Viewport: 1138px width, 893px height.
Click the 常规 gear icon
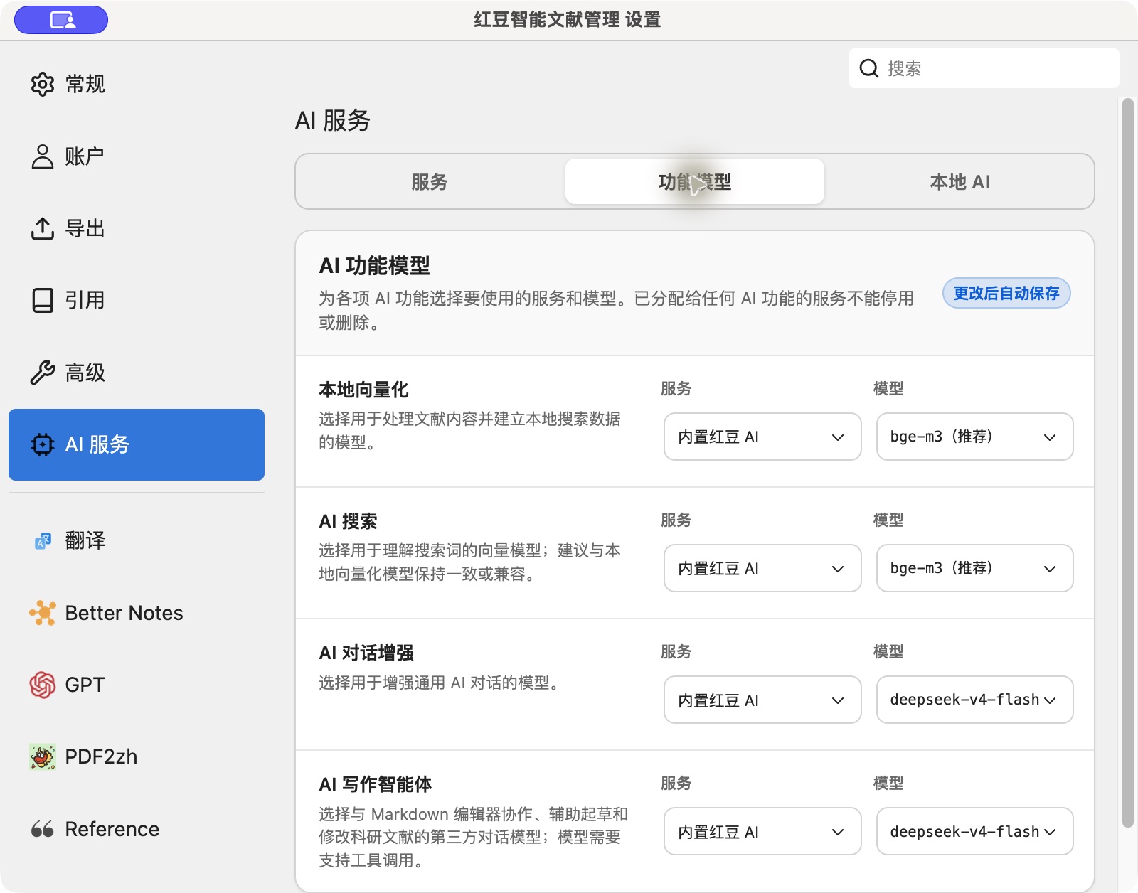43,84
